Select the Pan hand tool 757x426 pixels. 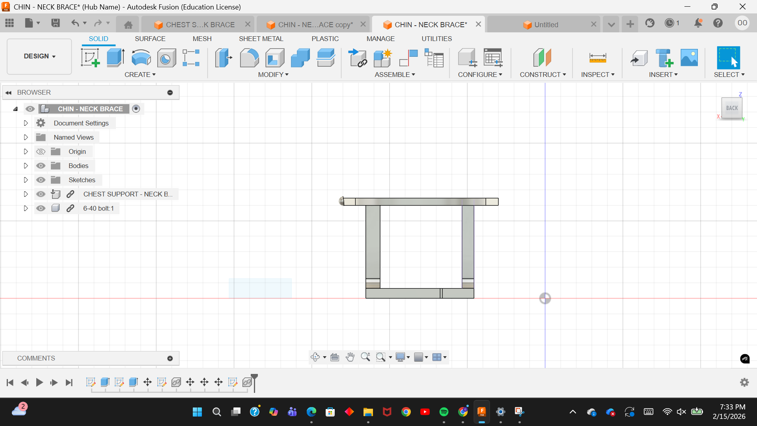click(350, 357)
